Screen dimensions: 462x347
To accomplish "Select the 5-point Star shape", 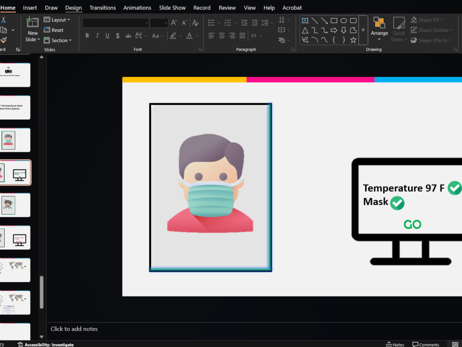I will click(x=353, y=40).
